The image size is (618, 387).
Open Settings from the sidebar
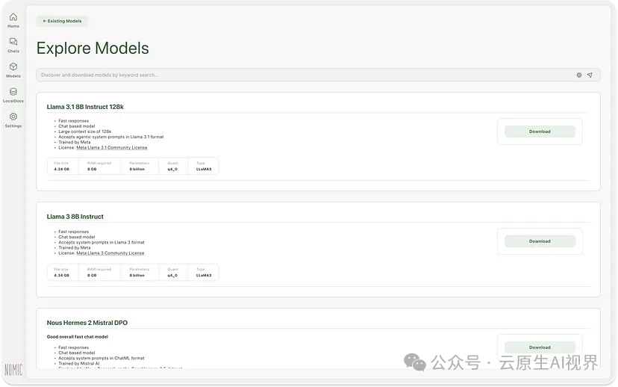pos(13,120)
